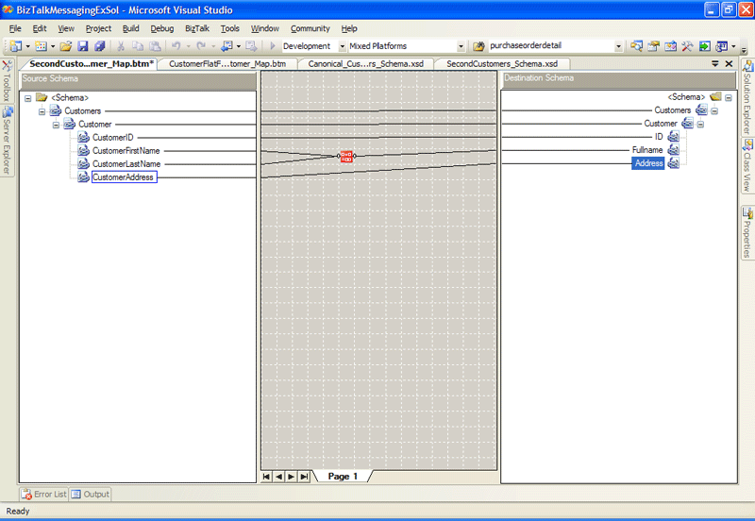Collapse the destination Schema root node
The width and height of the screenshot is (755, 521).
point(729,98)
